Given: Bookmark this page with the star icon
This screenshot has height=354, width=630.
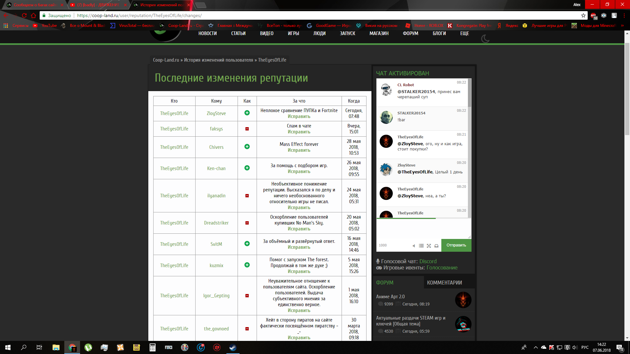Looking at the screenshot, I should tap(583, 15).
